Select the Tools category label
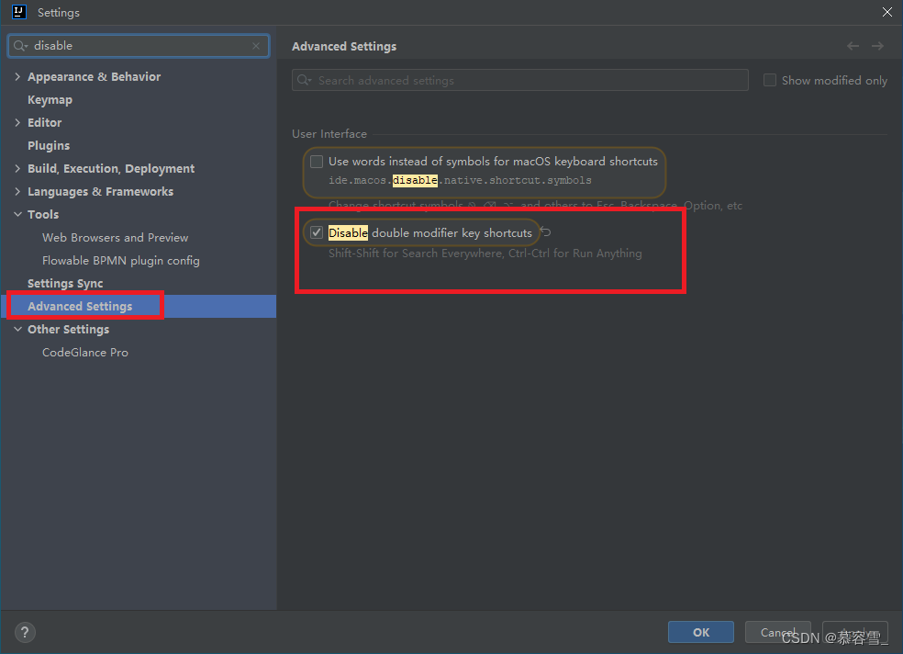This screenshot has height=654, width=903. (43, 214)
